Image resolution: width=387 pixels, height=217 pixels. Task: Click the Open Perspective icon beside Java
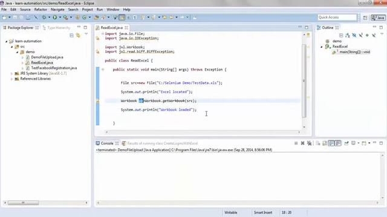pyautogui.click(x=365, y=17)
